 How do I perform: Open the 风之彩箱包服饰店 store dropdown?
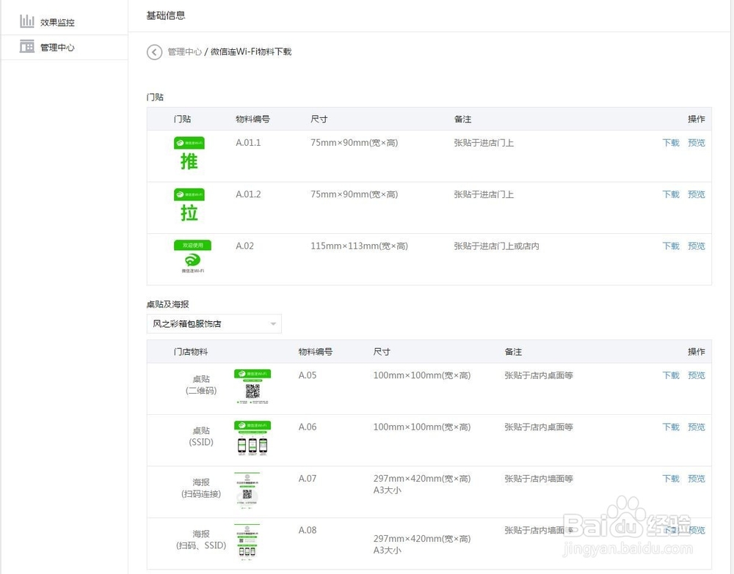click(213, 323)
